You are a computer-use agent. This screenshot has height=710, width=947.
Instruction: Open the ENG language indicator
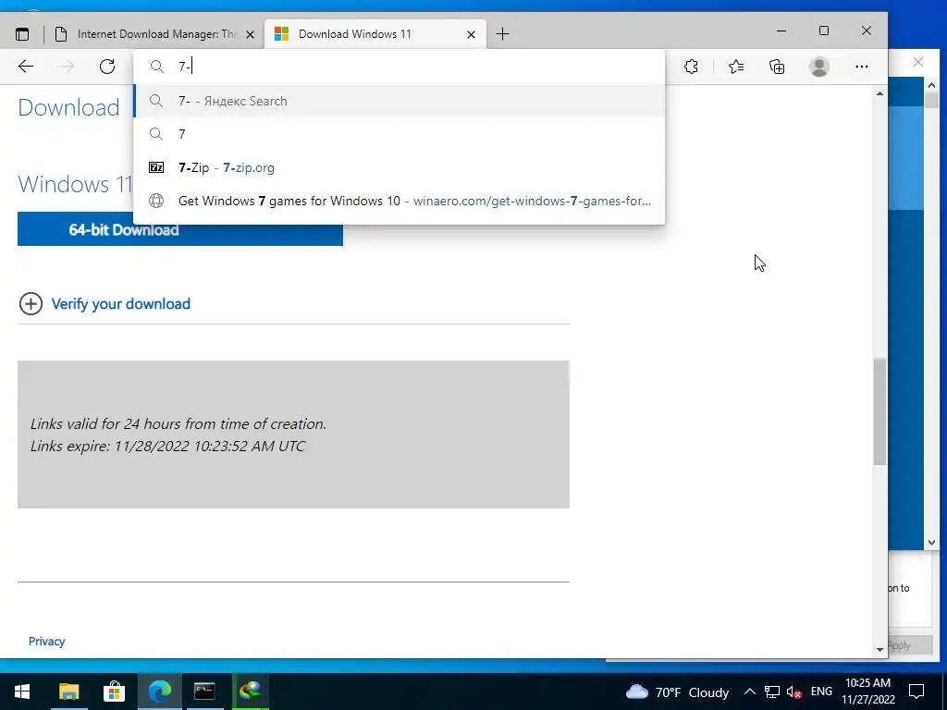point(821,692)
